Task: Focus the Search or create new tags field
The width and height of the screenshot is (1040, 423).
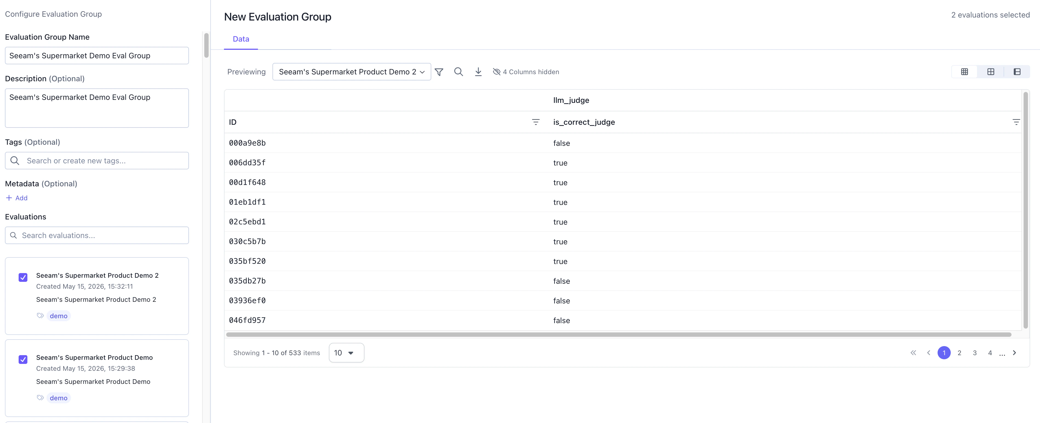Action: pos(97,161)
